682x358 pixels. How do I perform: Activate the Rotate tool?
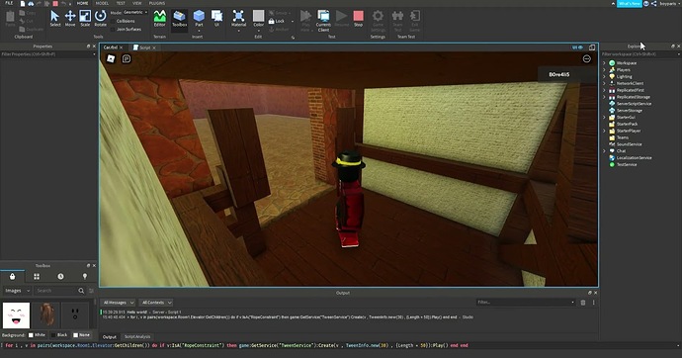coord(101,19)
